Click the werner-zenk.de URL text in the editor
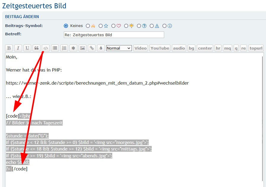Image resolution: width=266 pixels, height=187 pixels. pyautogui.click(x=97, y=83)
